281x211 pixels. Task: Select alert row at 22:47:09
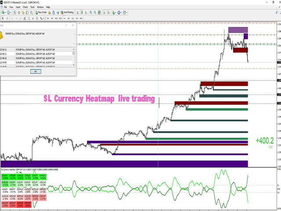click(36, 62)
